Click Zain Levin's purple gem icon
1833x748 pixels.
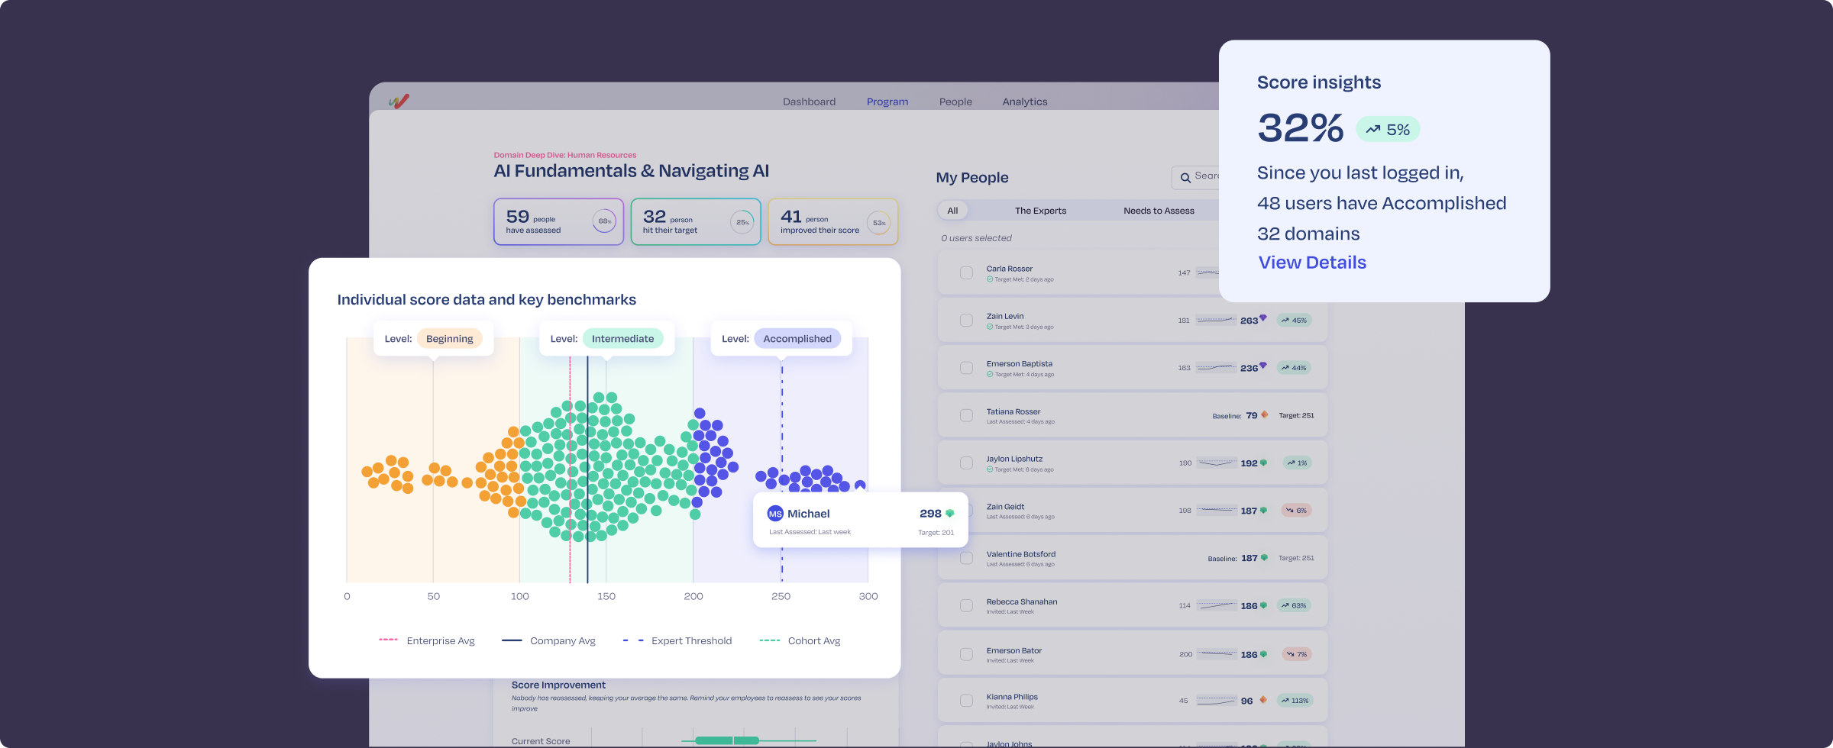click(x=1263, y=318)
